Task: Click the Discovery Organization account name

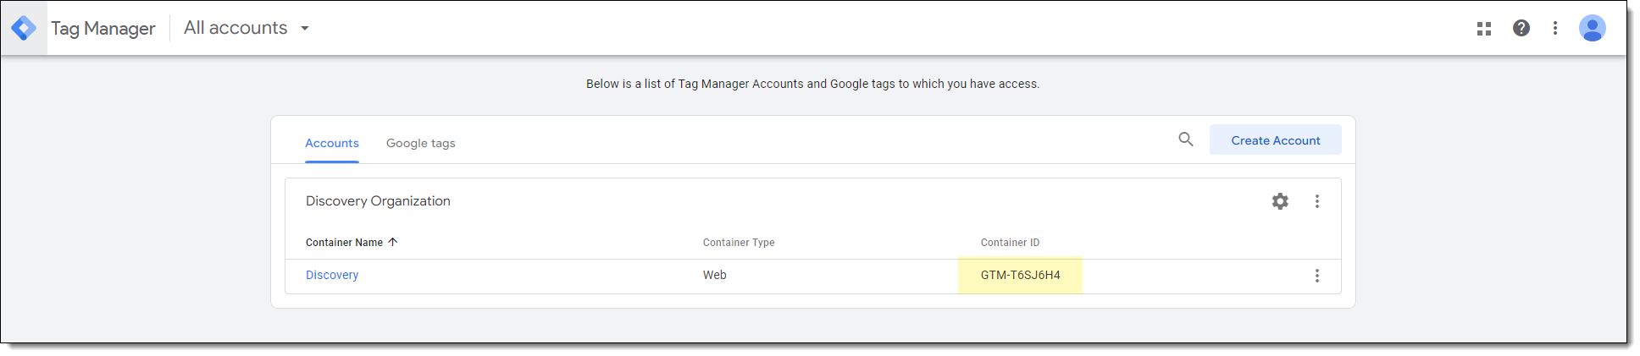Action: pos(378,201)
